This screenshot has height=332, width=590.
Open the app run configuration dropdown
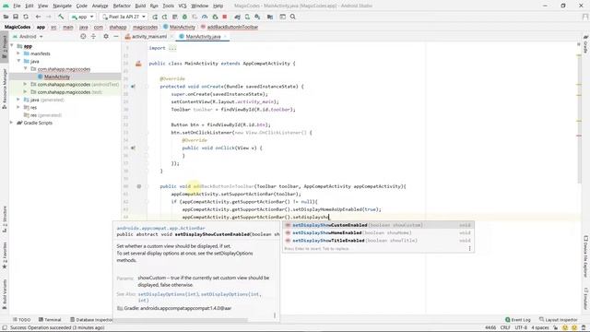[x=82, y=17]
